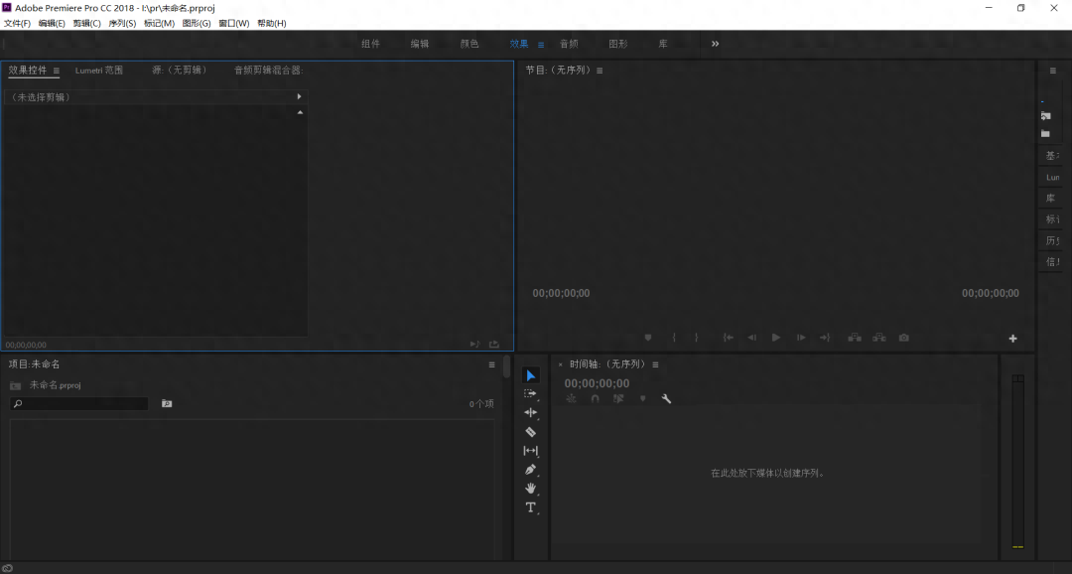This screenshot has height=574, width=1072.
Task: Click the Lift button in Program monitor
Action: [x=855, y=338]
